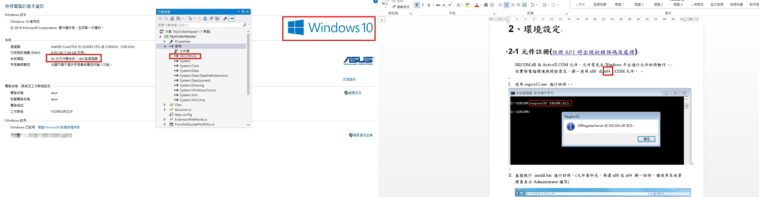Apply red font color button
This screenshot has width=759, height=197.
coord(477,5)
